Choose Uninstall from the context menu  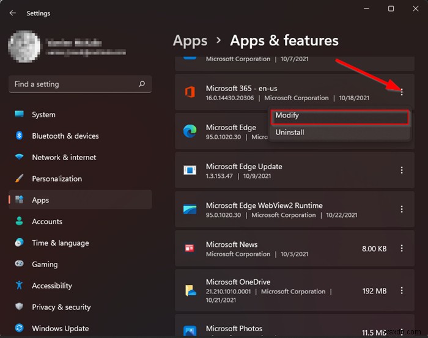point(290,132)
